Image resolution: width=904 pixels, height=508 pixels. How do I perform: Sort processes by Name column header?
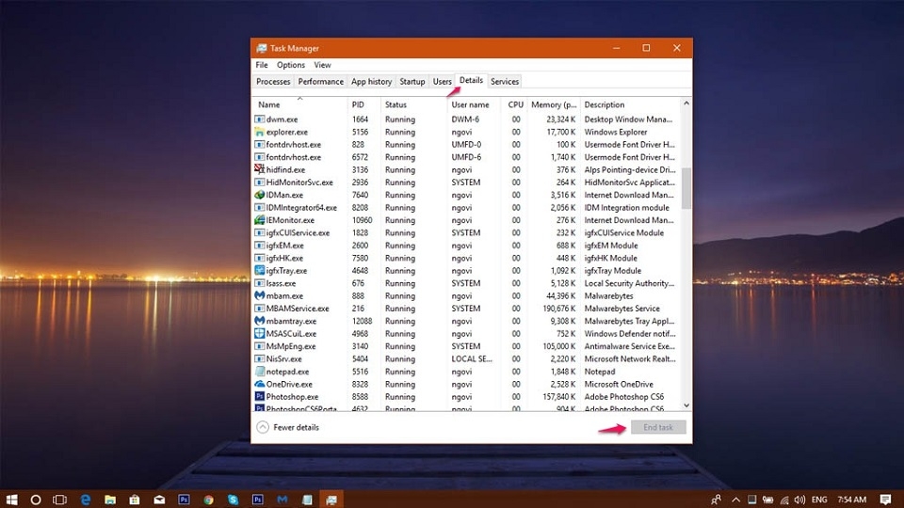coord(269,104)
